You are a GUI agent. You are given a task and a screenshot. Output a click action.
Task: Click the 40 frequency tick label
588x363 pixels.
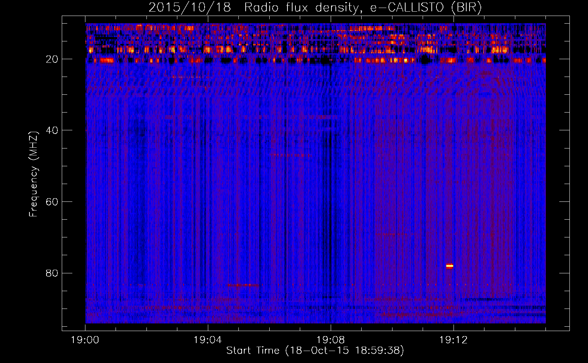pyautogui.click(x=52, y=130)
